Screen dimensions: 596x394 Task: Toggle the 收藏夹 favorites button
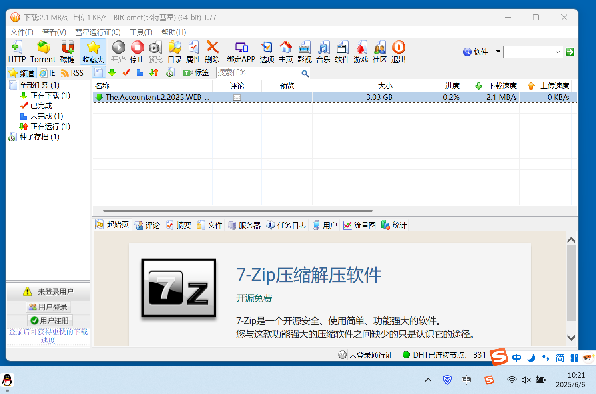[93, 52]
